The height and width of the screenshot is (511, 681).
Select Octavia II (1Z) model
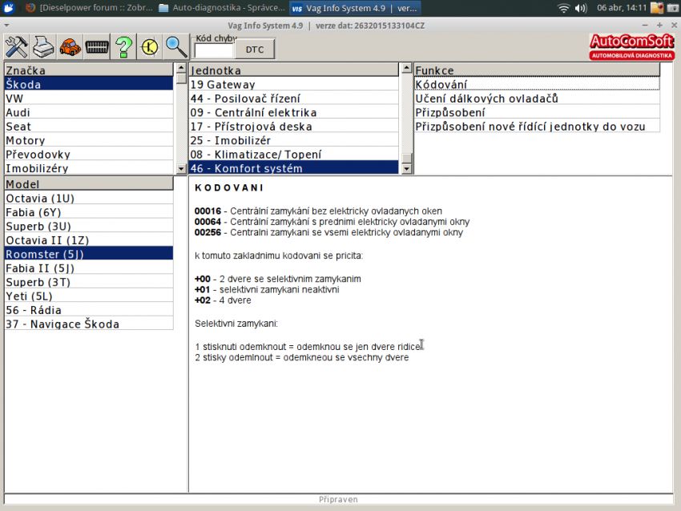pyautogui.click(x=89, y=240)
